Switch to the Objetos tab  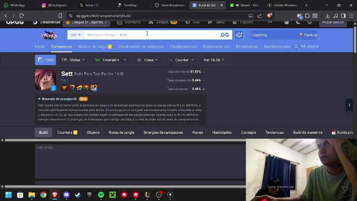[93, 133]
